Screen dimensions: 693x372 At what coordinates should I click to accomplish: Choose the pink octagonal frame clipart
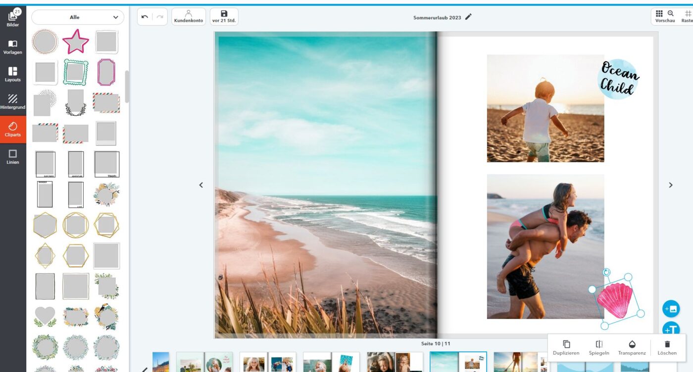pyautogui.click(x=106, y=72)
